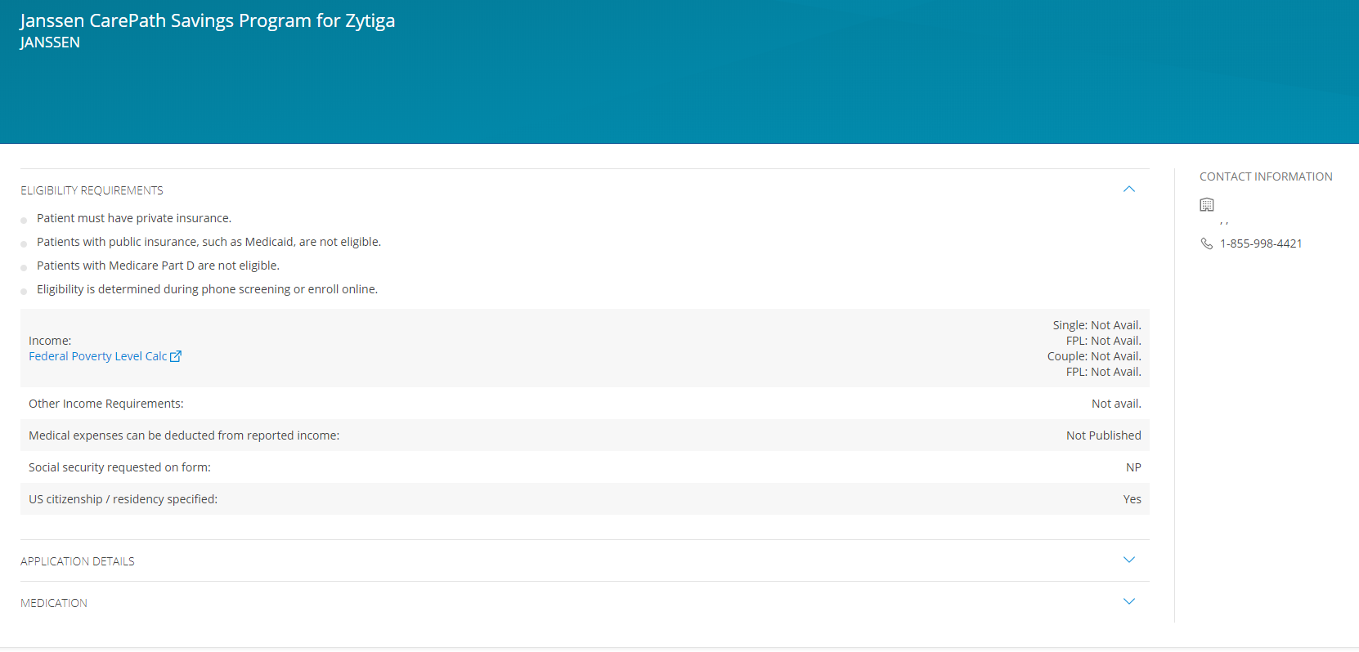Click the 'Not Published' medical expenses value
This screenshot has width=1359, height=652.
pyautogui.click(x=1103, y=435)
